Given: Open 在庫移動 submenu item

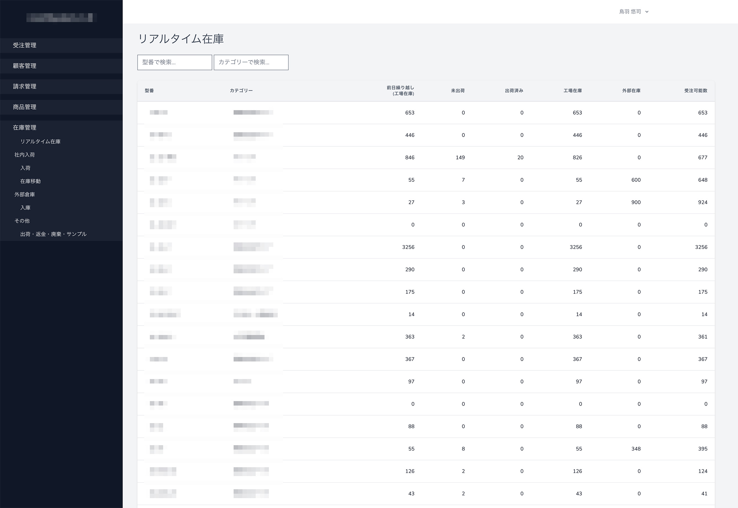Looking at the screenshot, I should tap(30, 181).
